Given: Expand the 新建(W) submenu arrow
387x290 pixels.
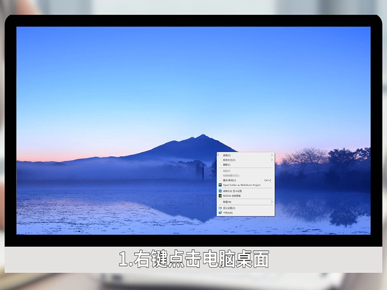Looking at the screenshot, I should (x=272, y=202).
